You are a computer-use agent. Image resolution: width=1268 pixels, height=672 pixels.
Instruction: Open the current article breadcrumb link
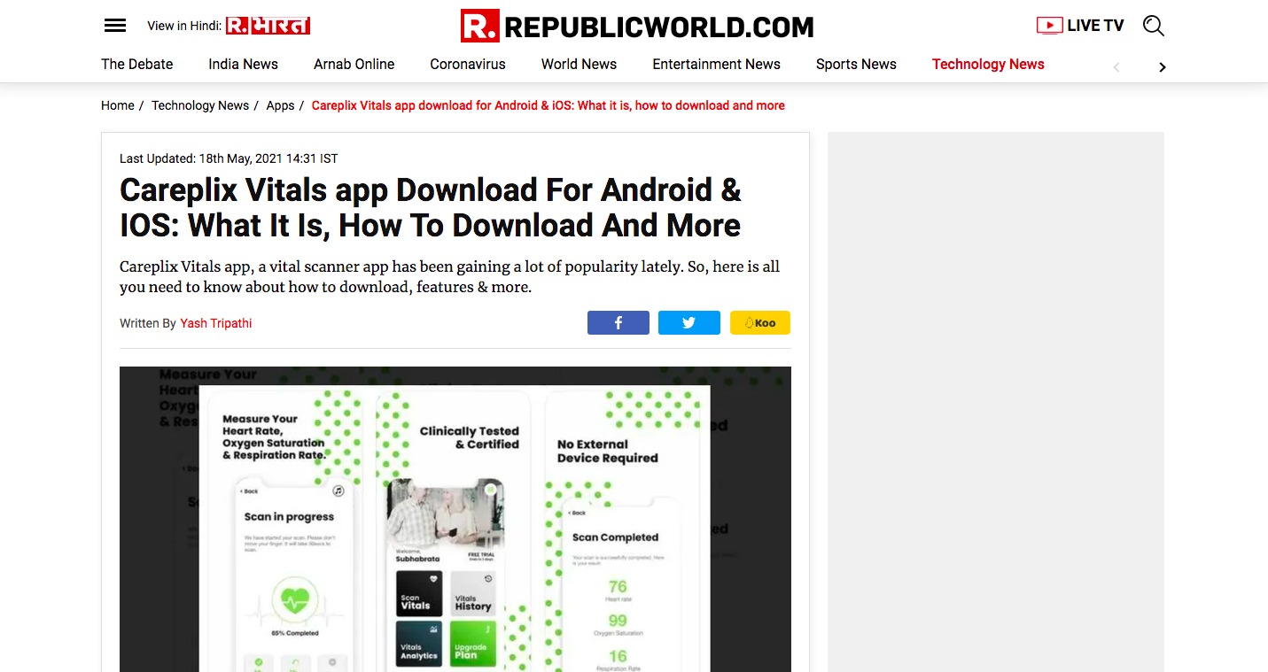[x=548, y=105]
